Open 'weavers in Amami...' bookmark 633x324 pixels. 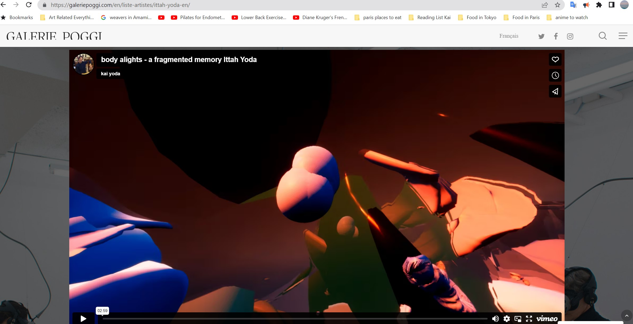click(126, 17)
